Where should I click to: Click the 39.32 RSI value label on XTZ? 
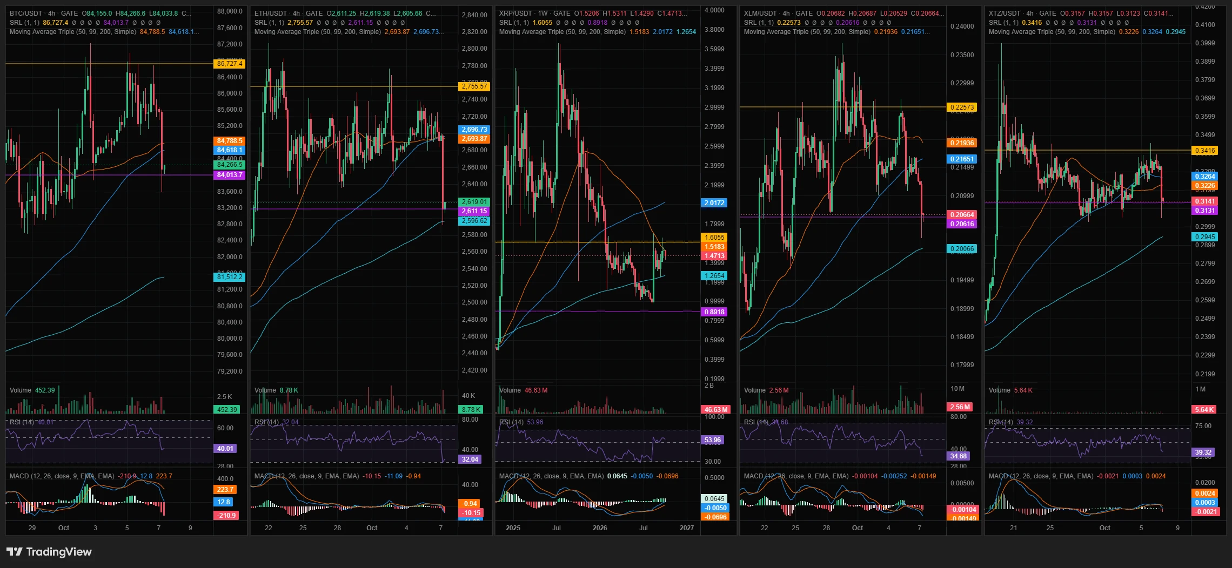[x=1203, y=452]
